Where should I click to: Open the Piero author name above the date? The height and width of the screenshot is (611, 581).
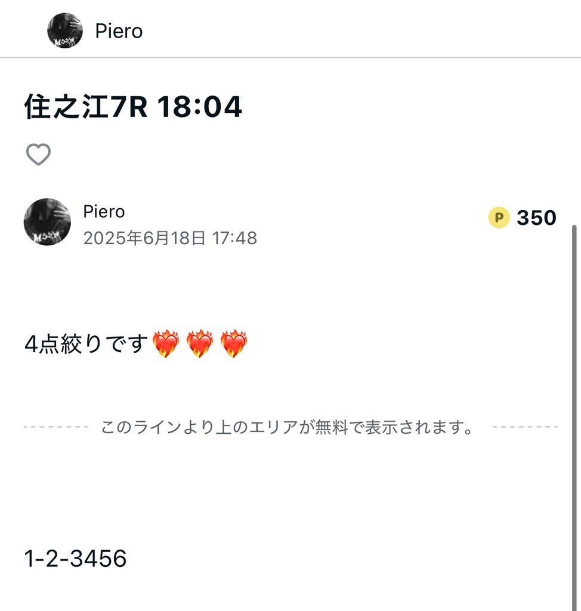pyautogui.click(x=104, y=211)
